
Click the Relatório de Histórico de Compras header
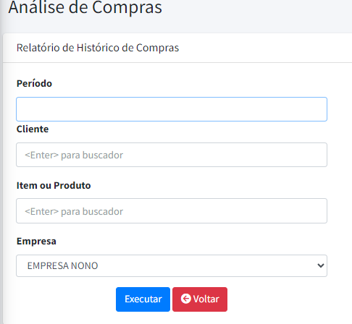click(x=98, y=48)
